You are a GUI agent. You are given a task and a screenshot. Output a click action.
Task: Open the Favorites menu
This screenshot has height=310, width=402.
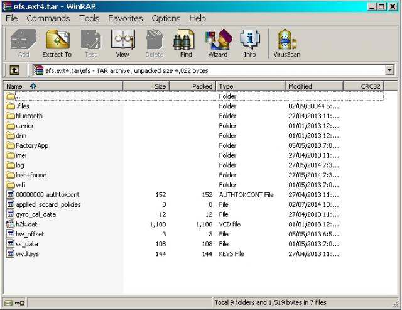point(125,19)
